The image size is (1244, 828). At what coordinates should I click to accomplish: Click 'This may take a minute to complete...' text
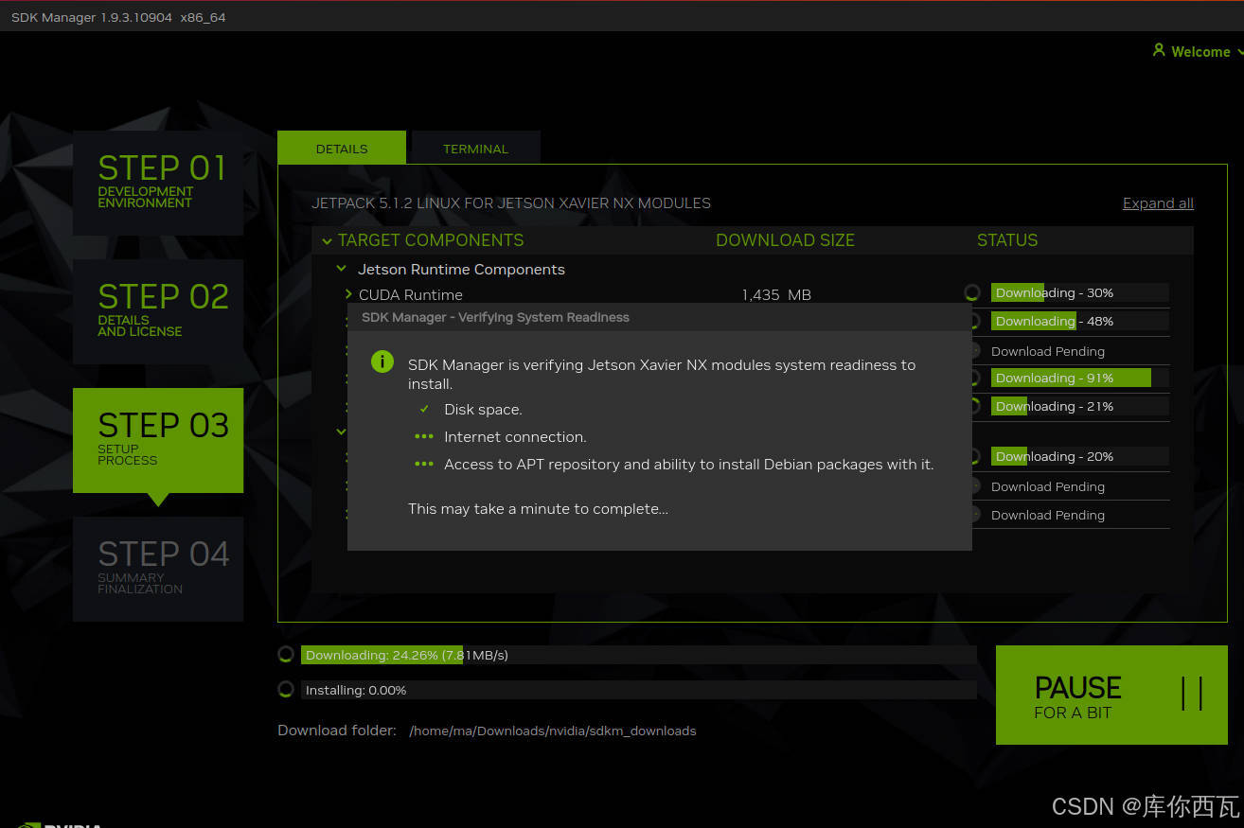click(538, 509)
